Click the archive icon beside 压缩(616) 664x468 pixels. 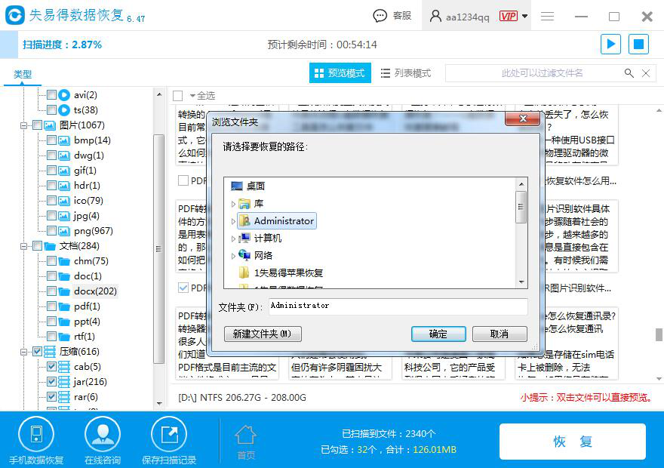pos(50,352)
